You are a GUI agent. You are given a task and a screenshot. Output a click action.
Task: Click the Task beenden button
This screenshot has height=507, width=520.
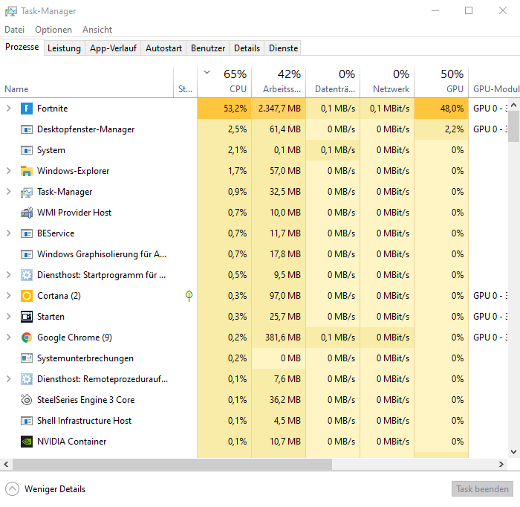coord(482,489)
